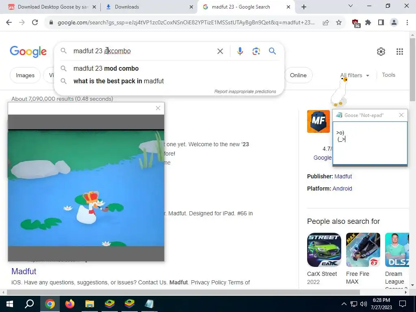Bookmark this page with the star icon
This screenshot has width=416, height=312.
[339, 23]
